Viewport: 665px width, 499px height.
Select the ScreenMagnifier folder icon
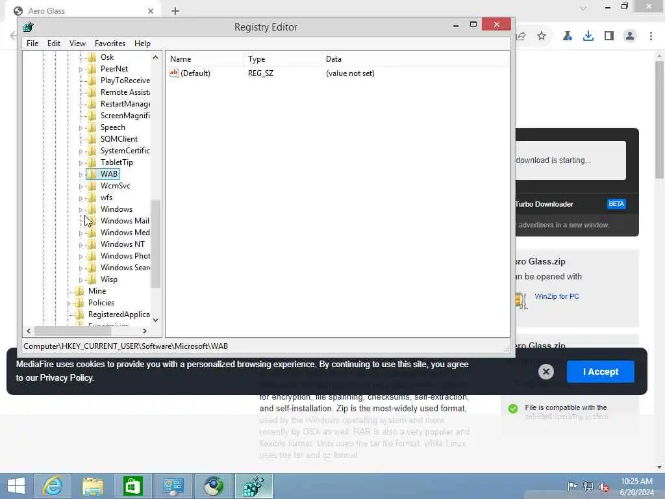92,116
